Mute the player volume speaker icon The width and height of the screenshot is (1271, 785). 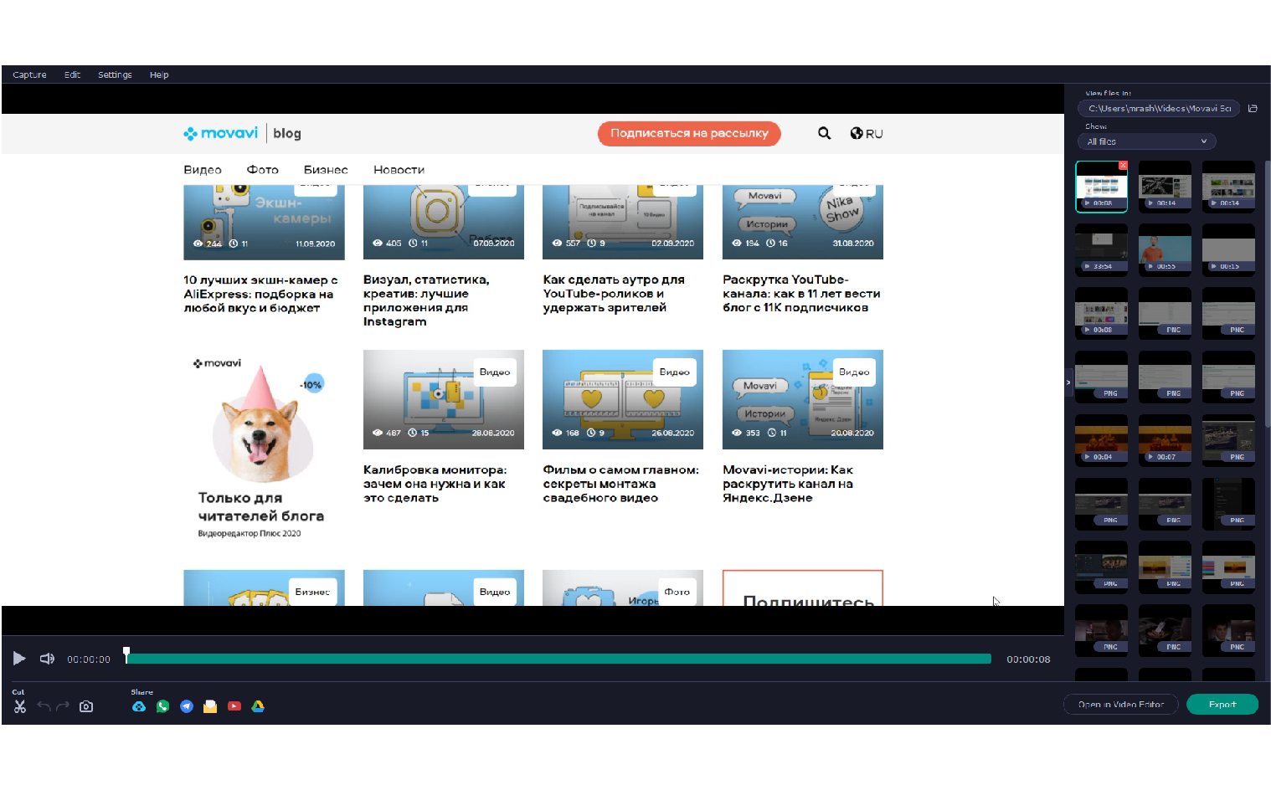tap(47, 659)
